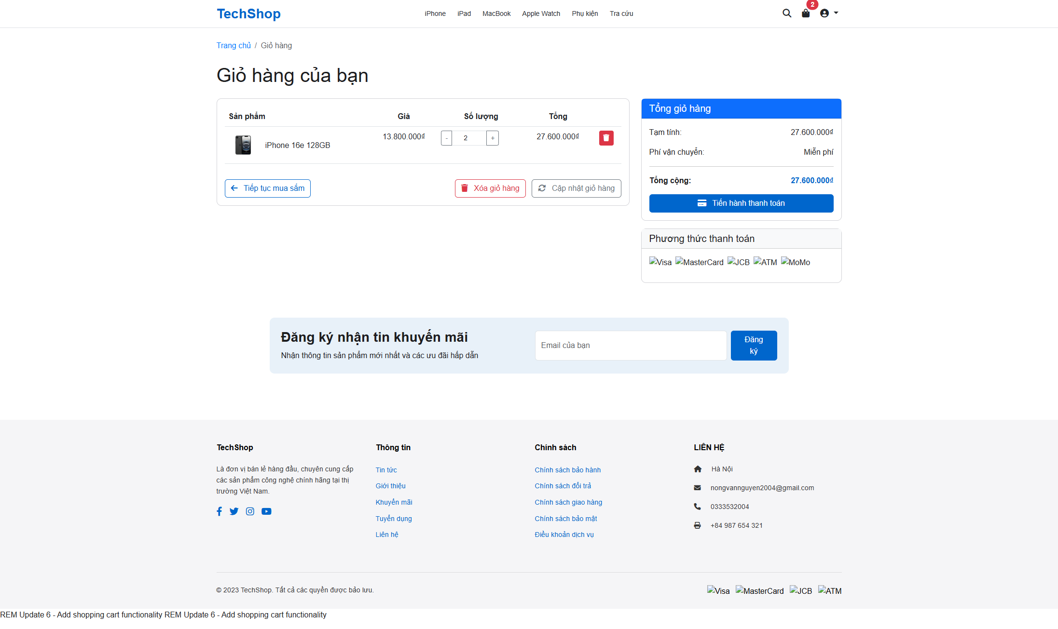Open iPhone 16e product thumbnail
The height and width of the screenshot is (629, 1058).
pyautogui.click(x=243, y=145)
